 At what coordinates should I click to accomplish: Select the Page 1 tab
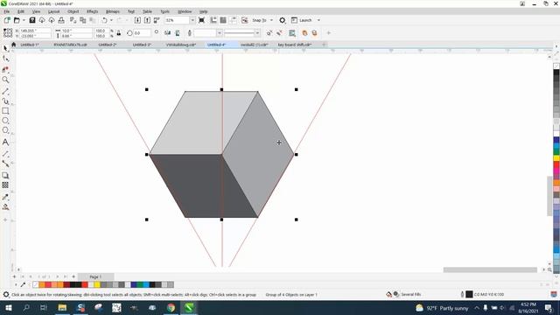[x=95, y=276]
